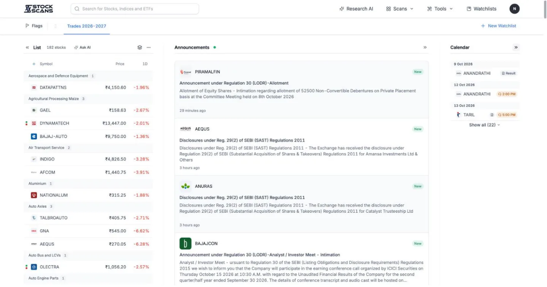The width and height of the screenshot is (547, 287).
Task: Collapse the Air Transport Service group
Action: [x=88, y=148]
